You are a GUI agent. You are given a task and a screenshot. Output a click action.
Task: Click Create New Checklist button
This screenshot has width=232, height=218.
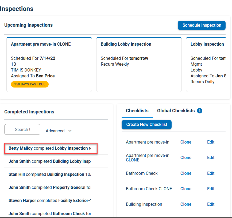pos(146,125)
